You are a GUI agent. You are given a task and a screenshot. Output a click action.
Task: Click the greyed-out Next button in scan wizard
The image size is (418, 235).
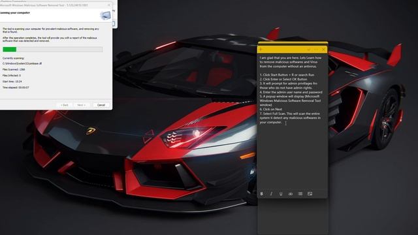pos(81,105)
